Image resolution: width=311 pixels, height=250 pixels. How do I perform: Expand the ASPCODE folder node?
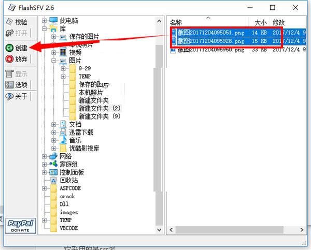coord(44,188)
